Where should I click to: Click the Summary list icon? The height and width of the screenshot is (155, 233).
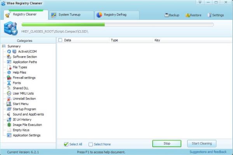(4, 46)
